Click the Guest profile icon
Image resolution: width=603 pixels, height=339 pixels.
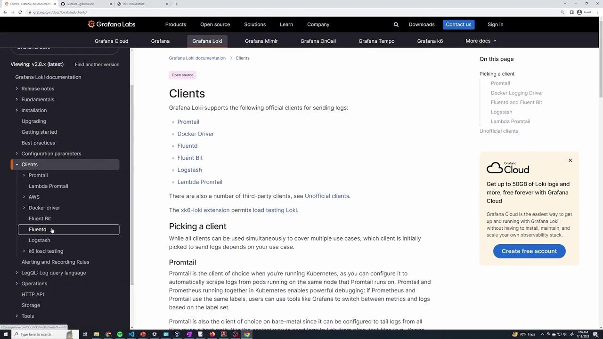tap(579, 12)
